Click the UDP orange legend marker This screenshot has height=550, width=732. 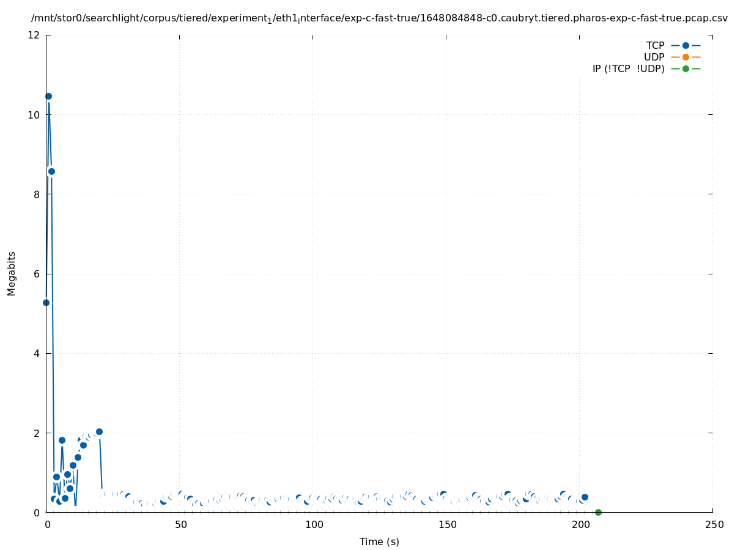686,57
